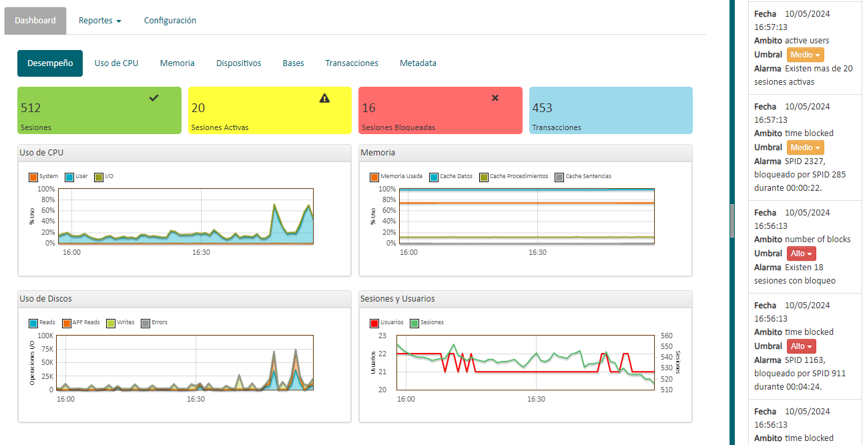Viewport: 867px width, 445px height.
Task: Click the alarm panel vertical scrollbar
Action: click(x=732, y=220)
